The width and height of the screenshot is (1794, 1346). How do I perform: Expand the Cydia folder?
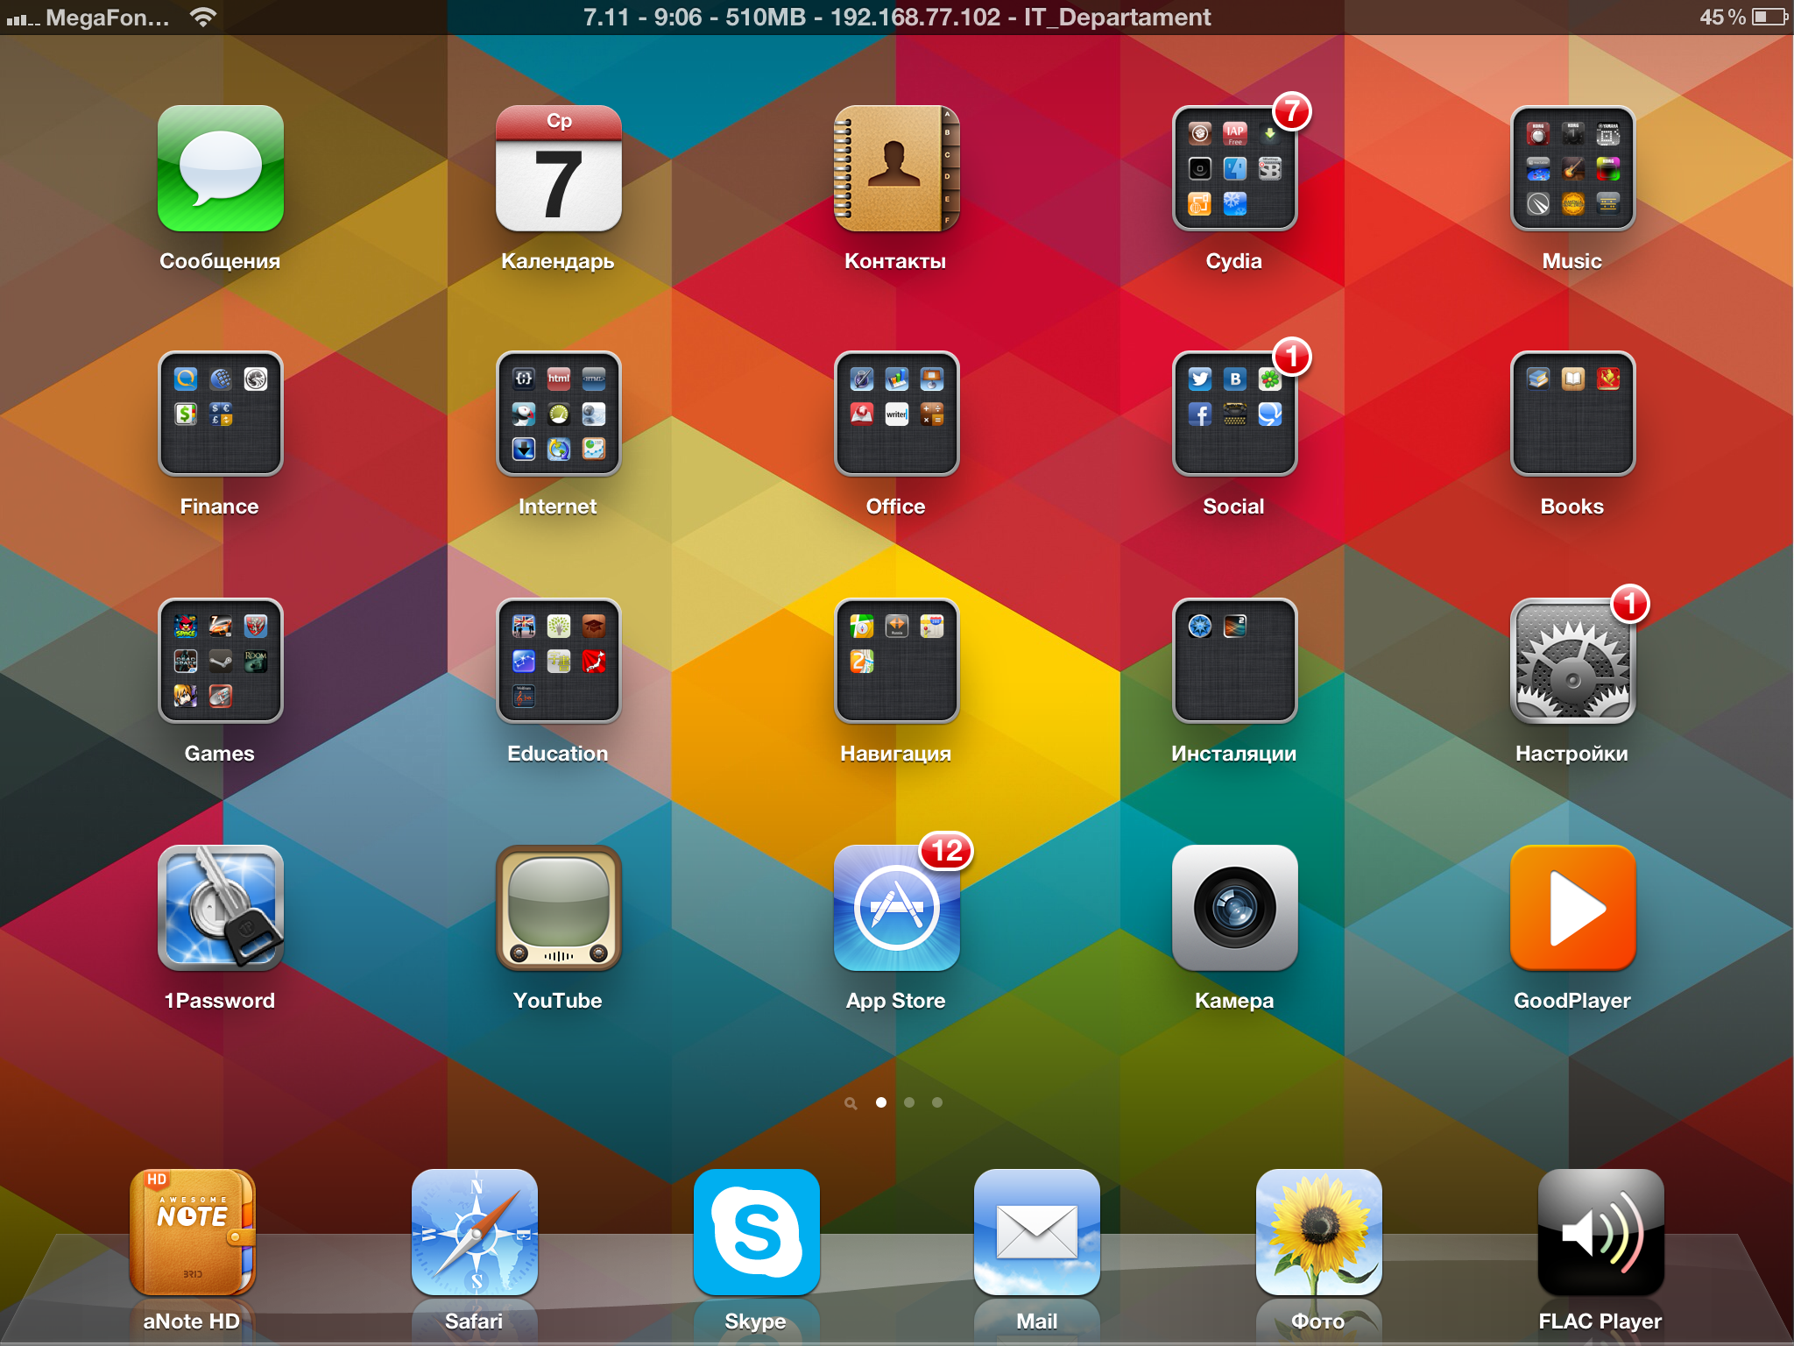[x=1234, y=168]
